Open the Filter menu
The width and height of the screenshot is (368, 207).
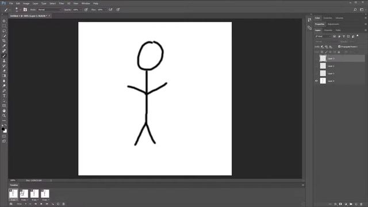[62, 3]
